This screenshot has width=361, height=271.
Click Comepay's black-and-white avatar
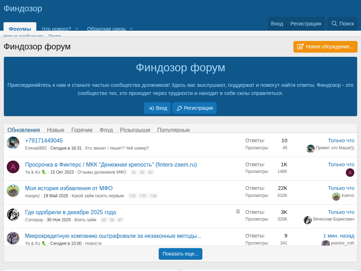click(x=13, y=214)
